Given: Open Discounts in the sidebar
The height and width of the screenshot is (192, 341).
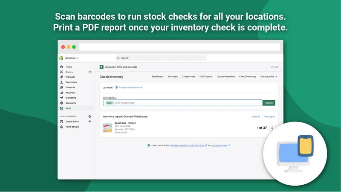Looking at the screenshot, I should point(71,103).
